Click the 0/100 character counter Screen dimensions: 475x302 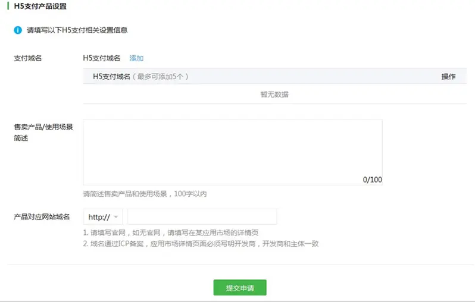coord(372,180)
